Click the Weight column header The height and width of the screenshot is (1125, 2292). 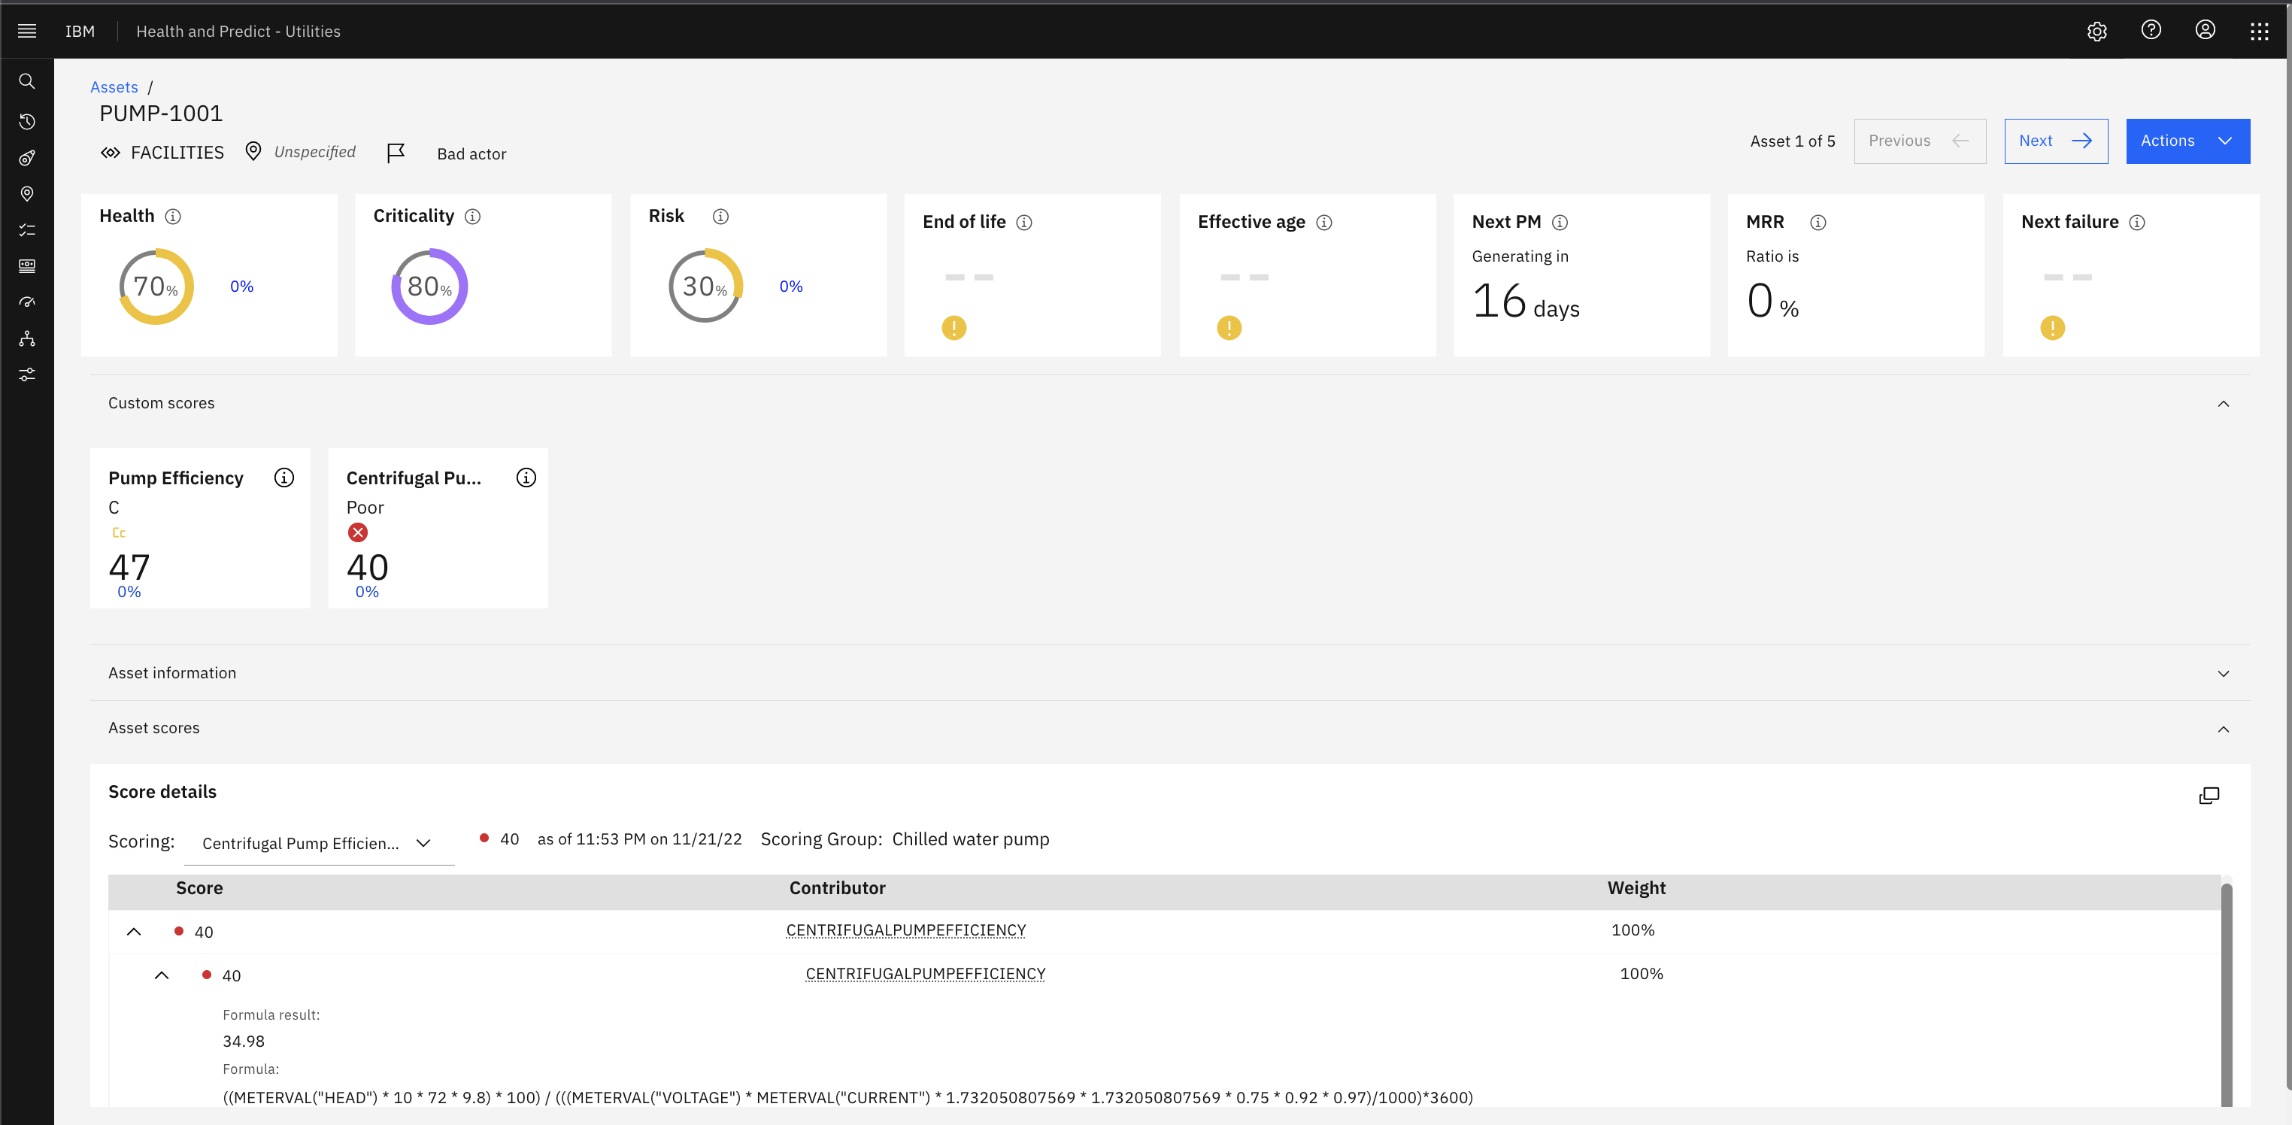[x=1636, y=888]
